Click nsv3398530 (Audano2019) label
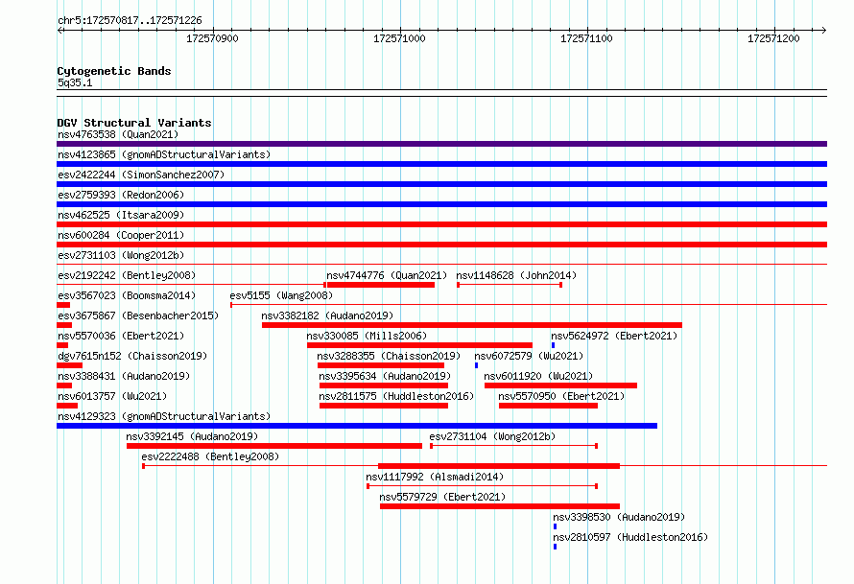The width and height of the screenshot is (854, 584). (619, 517)
